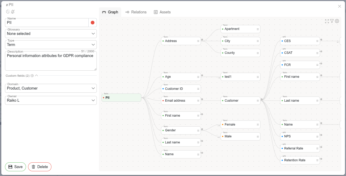Collapse the Address node children
346x176 pixels.
click(x=202, y=40)
